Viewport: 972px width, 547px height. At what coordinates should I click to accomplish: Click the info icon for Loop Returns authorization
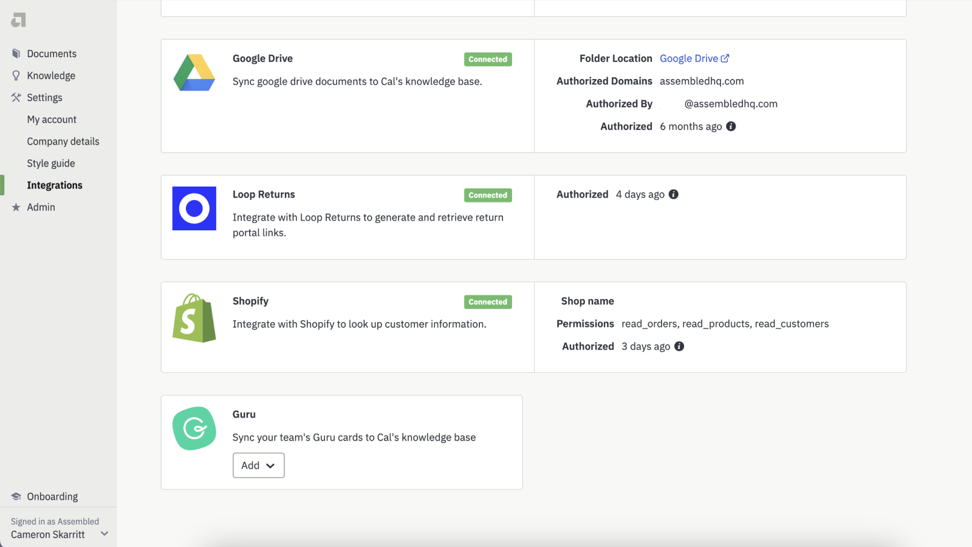(x=673, y=194)
